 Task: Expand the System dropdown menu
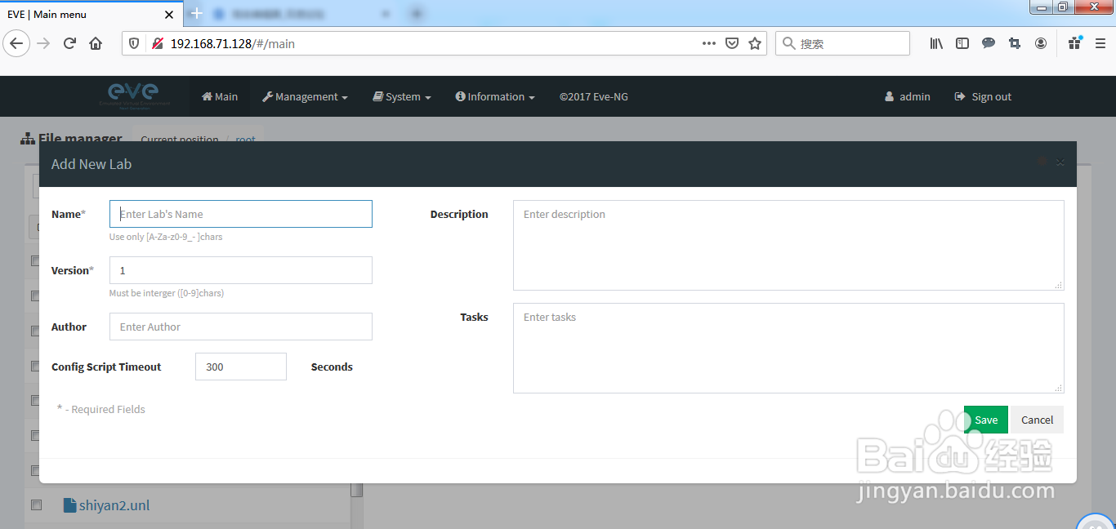402,96
